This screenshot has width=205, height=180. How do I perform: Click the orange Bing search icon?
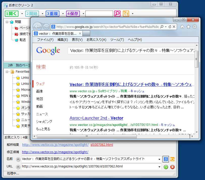[172, 159]
